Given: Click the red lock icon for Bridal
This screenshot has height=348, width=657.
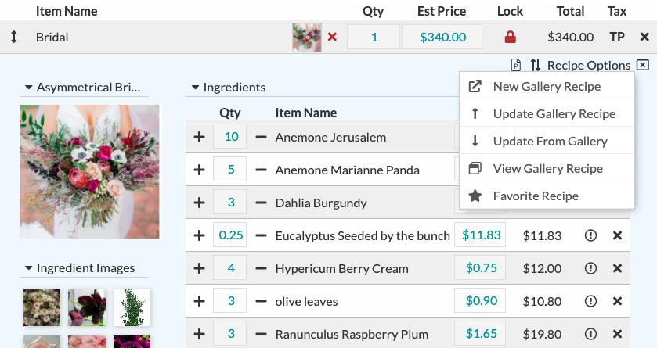Looking at the screenshot, I should point(511,37).
